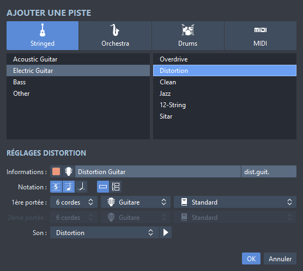Toggle slash notation button
Viewport: 303px width, 271px height.
81,187
